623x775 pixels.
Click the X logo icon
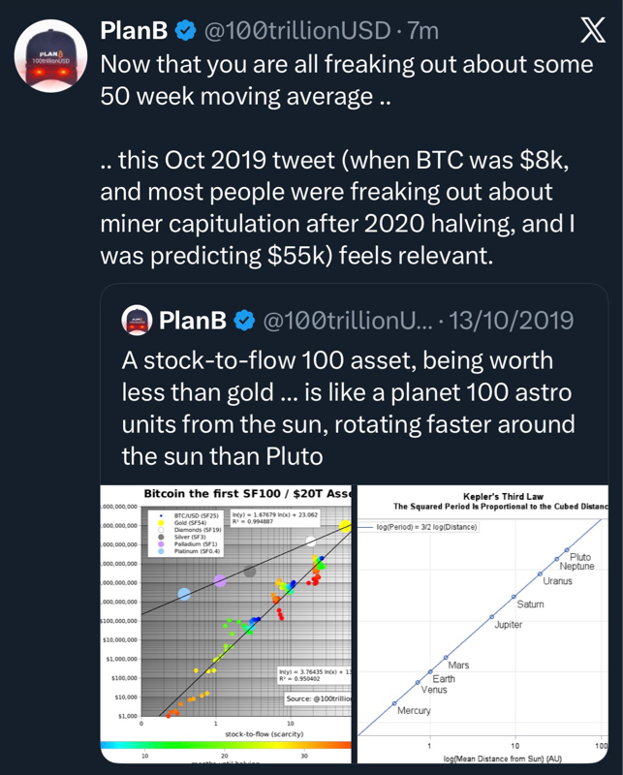click(591, 31)
